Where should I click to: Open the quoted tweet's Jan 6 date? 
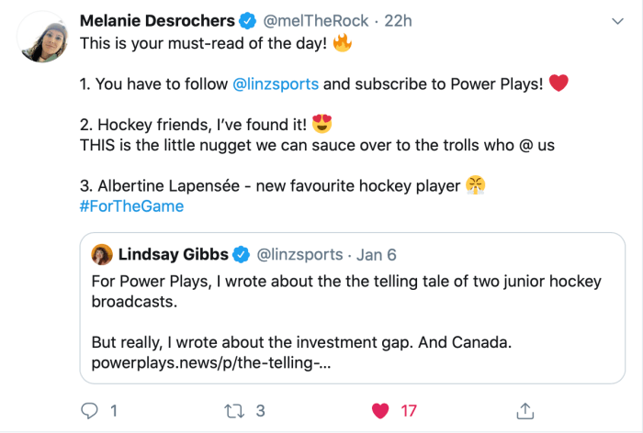point(374,254)
